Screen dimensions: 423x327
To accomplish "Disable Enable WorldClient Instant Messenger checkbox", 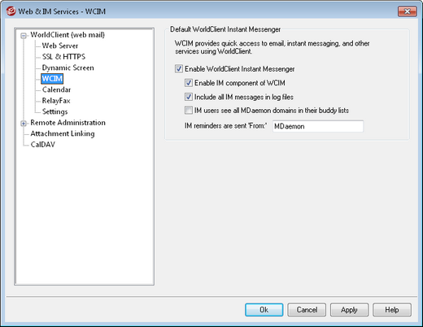I will (x=179, y=69).
